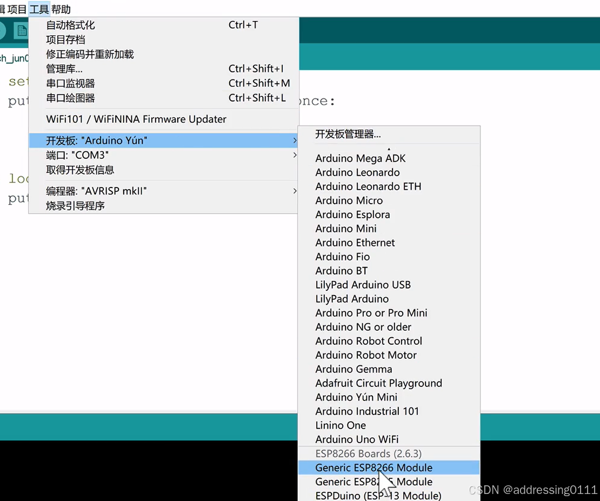The image size is (600, 501).
Task: Open 开发板管理器... boards manager
Action: pyautogui.click(x=389, y=135)
